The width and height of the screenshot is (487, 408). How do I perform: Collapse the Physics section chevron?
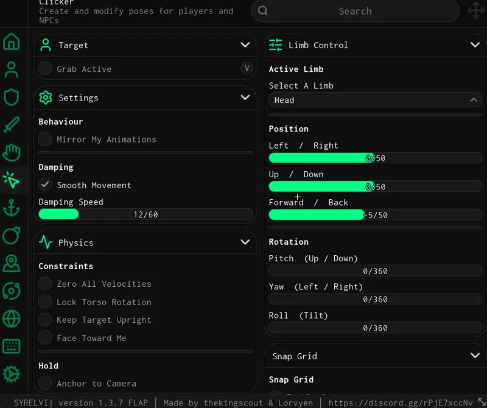tap(245, 242)
